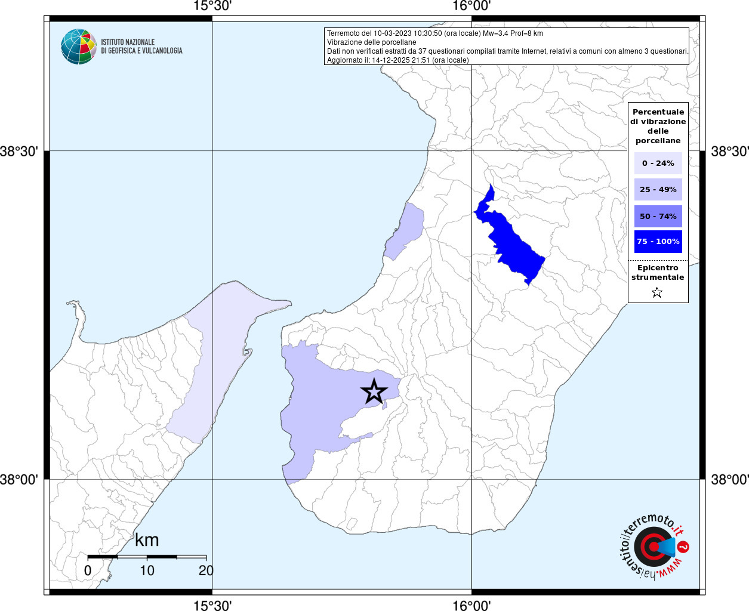749x611 pixels.
Task: Click the right 38°00' latitude label
Action: (x=730, y=480)
